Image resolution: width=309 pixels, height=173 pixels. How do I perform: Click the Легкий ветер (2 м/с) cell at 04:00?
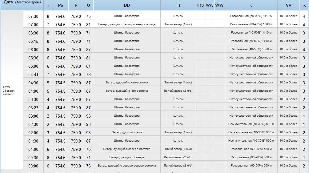[x=178, y=91]
